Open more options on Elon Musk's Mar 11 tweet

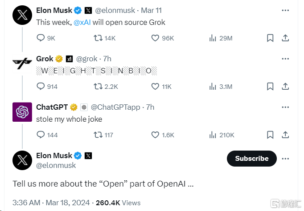285,10
